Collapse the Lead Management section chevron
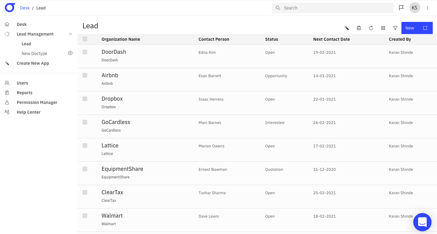The height and width of the screenshot is (234, 437). click(x=70, y=34)
